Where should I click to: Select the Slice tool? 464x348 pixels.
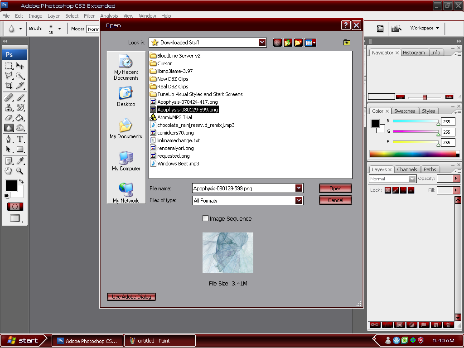20,86
